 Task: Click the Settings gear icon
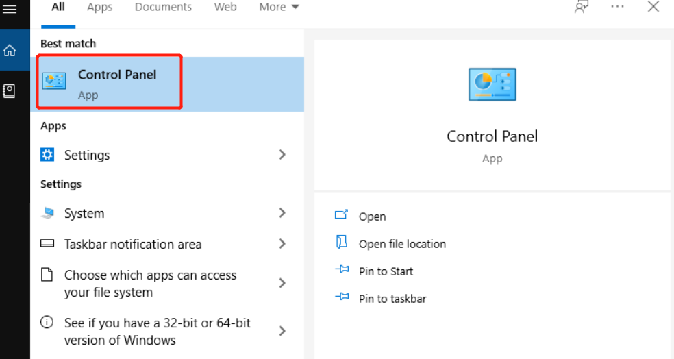(x=47, y=155)
